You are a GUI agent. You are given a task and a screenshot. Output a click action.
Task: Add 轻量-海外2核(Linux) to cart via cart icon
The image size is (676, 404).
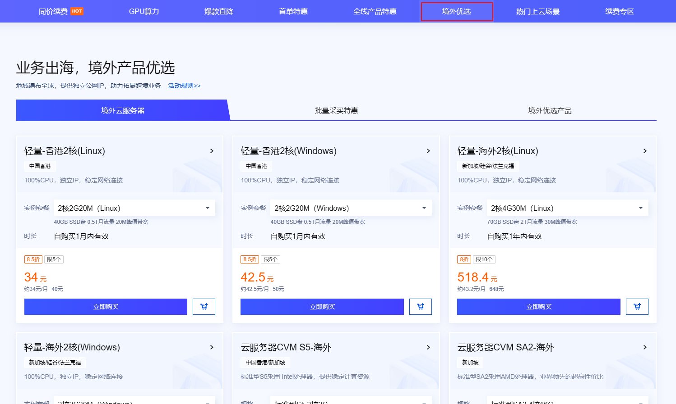pyautogui.click(x=637, y=307)
